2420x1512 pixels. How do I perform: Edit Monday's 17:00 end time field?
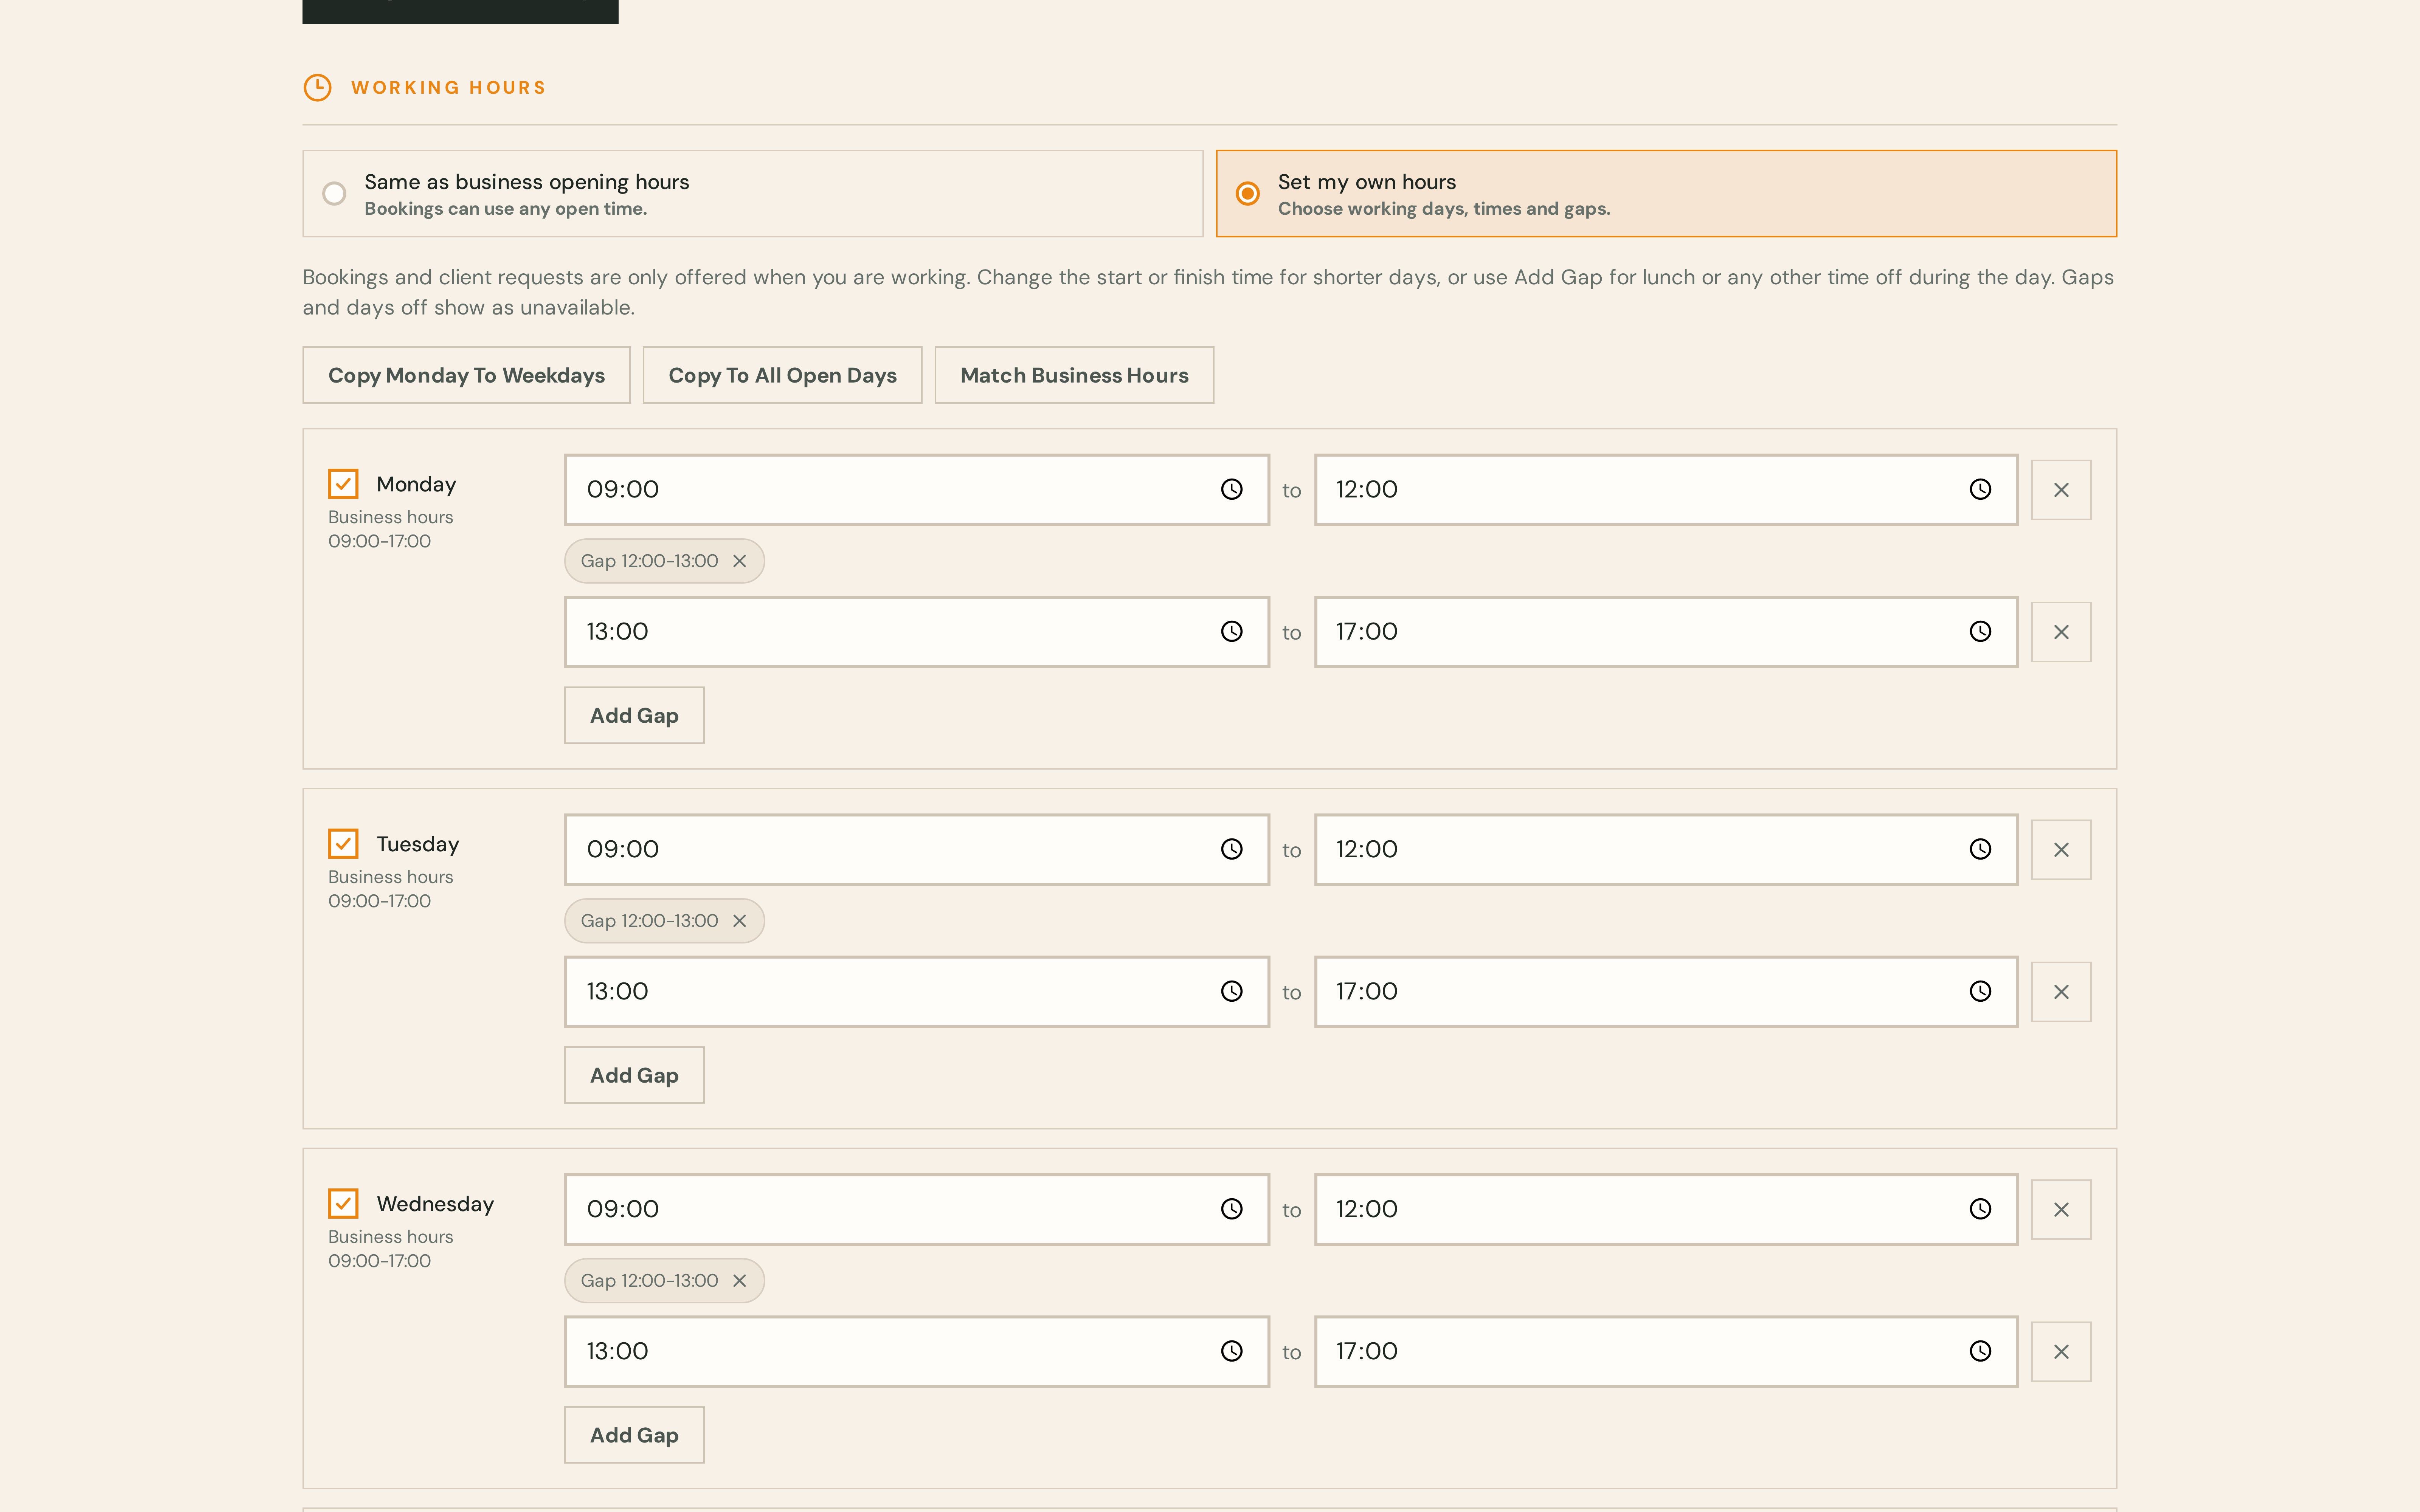click(x=1666, y=632)
